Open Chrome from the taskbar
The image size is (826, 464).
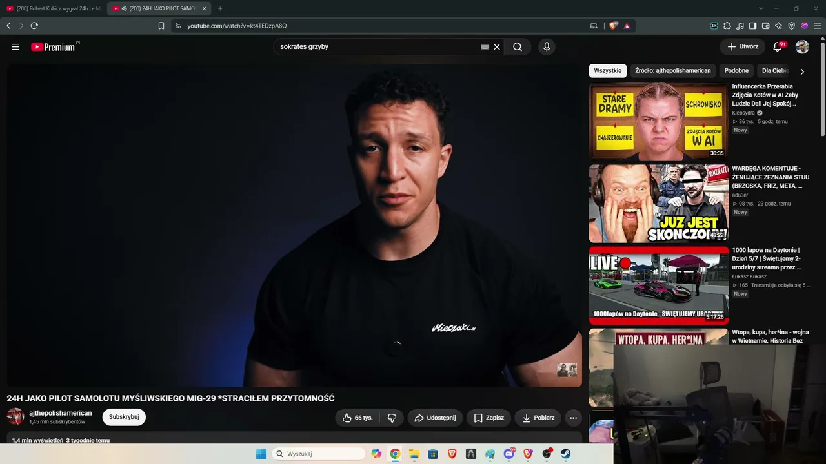(395, 454)
